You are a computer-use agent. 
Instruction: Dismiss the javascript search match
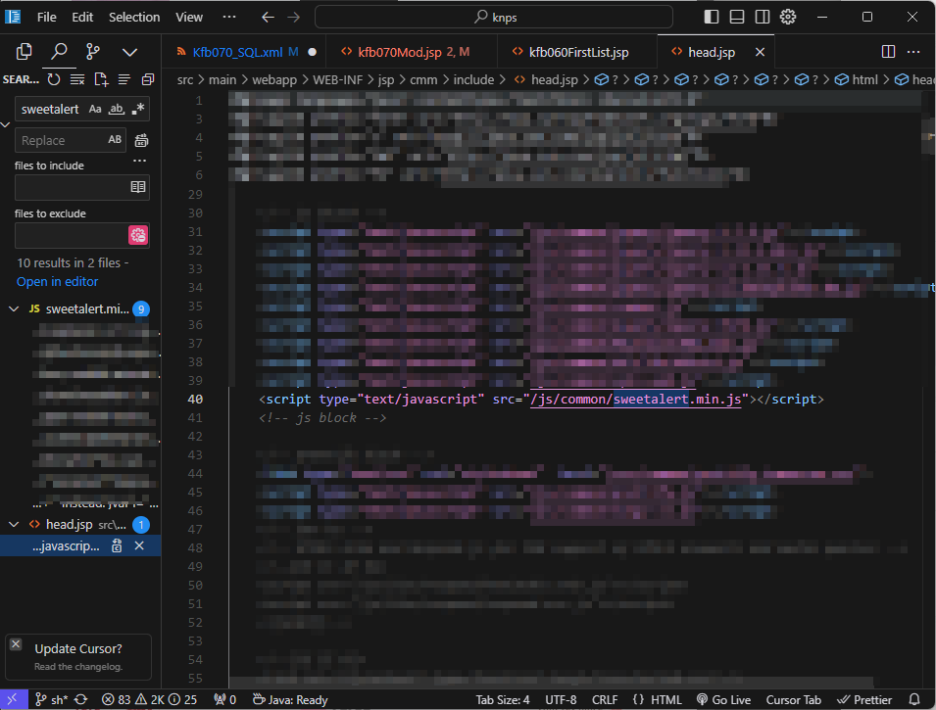[139, 545]
